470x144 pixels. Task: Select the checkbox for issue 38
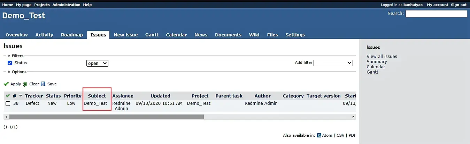(x=8, y=103)
